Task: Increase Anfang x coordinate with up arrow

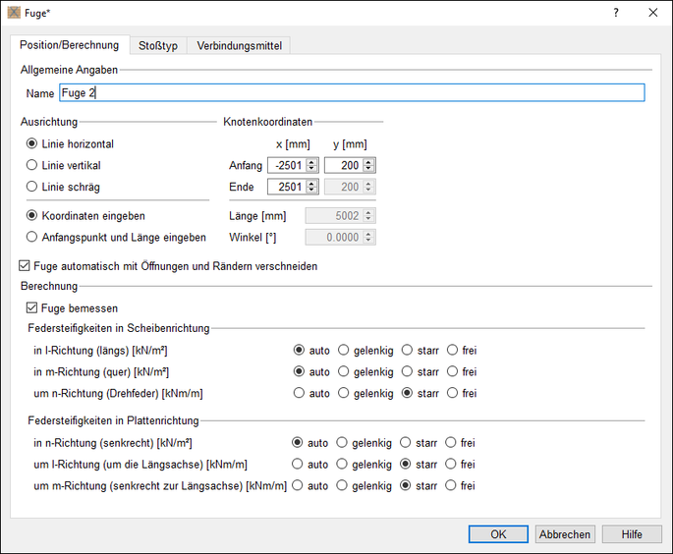Action: (312, 161)
